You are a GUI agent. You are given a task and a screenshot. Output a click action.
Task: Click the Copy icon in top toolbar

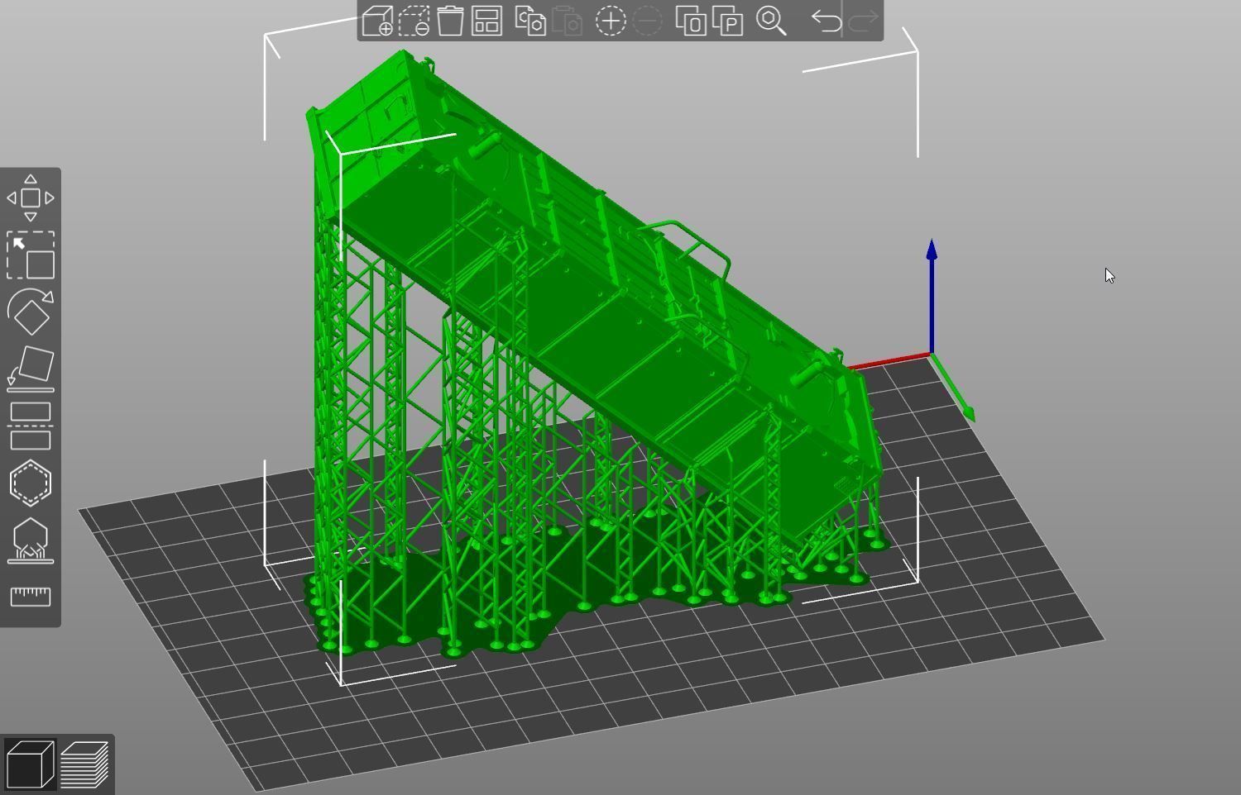tap(530, 21)
